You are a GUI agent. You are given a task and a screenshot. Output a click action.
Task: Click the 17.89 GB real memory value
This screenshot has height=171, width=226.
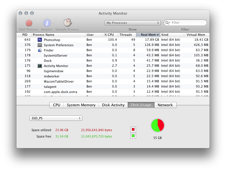pos(152,40)
